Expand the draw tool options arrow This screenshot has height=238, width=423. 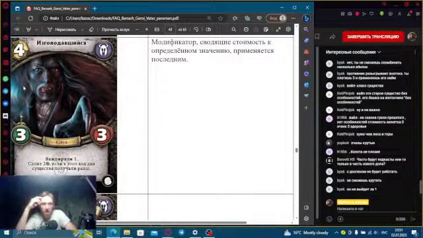click(82, 30)
